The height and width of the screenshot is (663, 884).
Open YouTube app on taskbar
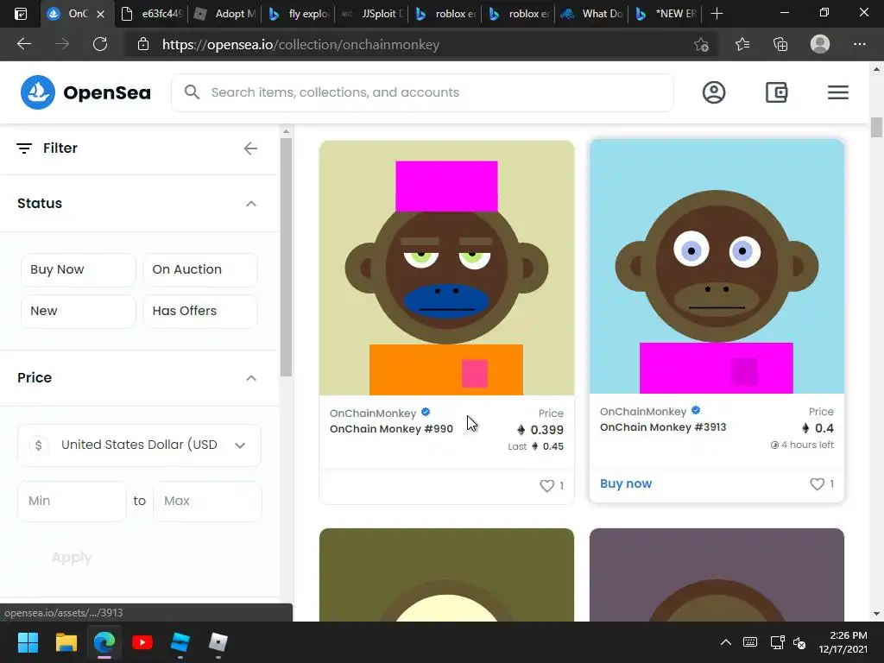pos(142,642)
